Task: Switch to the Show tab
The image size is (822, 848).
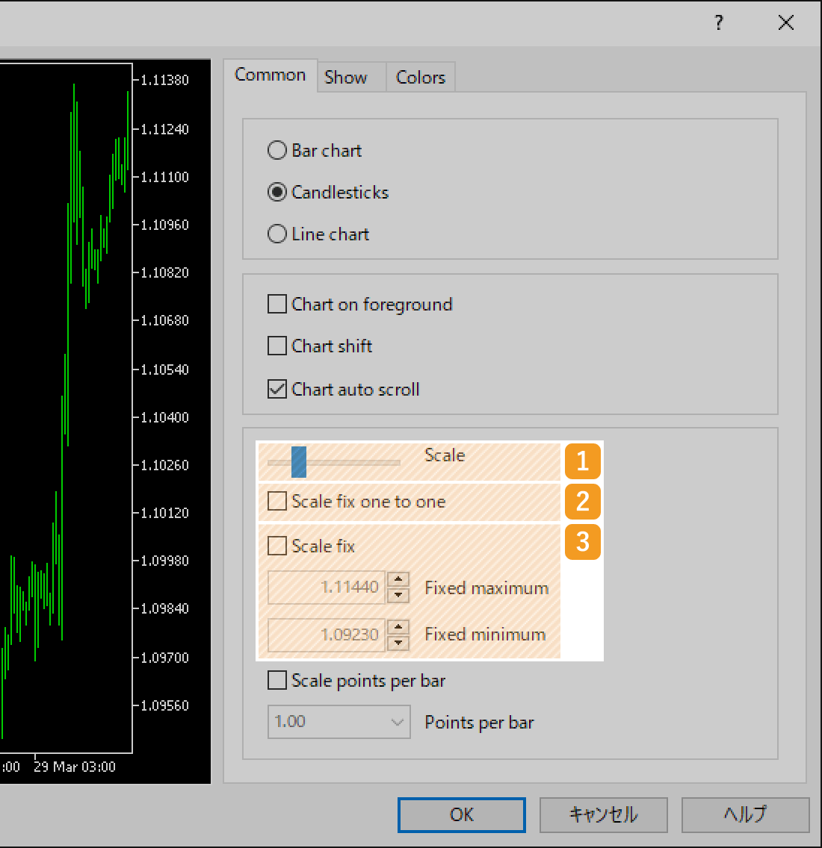Action: pyautogui.click(x=345, y=76)
